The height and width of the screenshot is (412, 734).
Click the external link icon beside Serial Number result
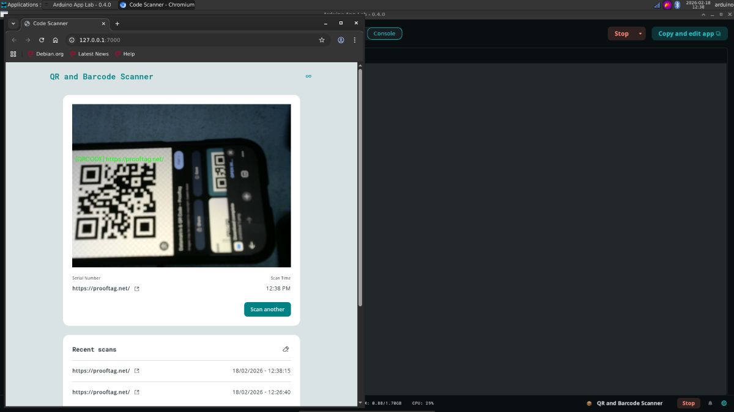(x=136, y=289)
